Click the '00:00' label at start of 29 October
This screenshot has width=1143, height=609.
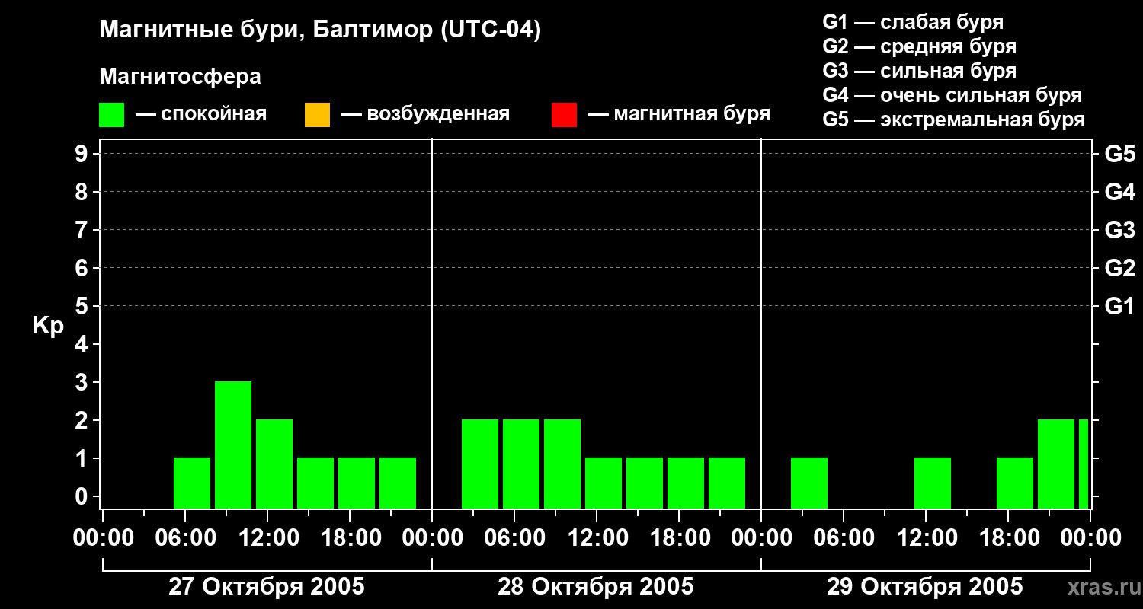pos(761,538)
